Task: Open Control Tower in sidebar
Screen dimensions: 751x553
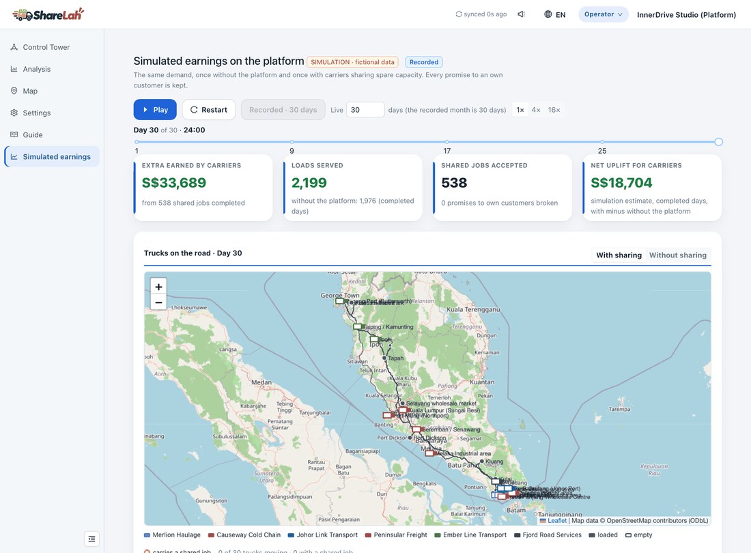Action: coord(52,47)
